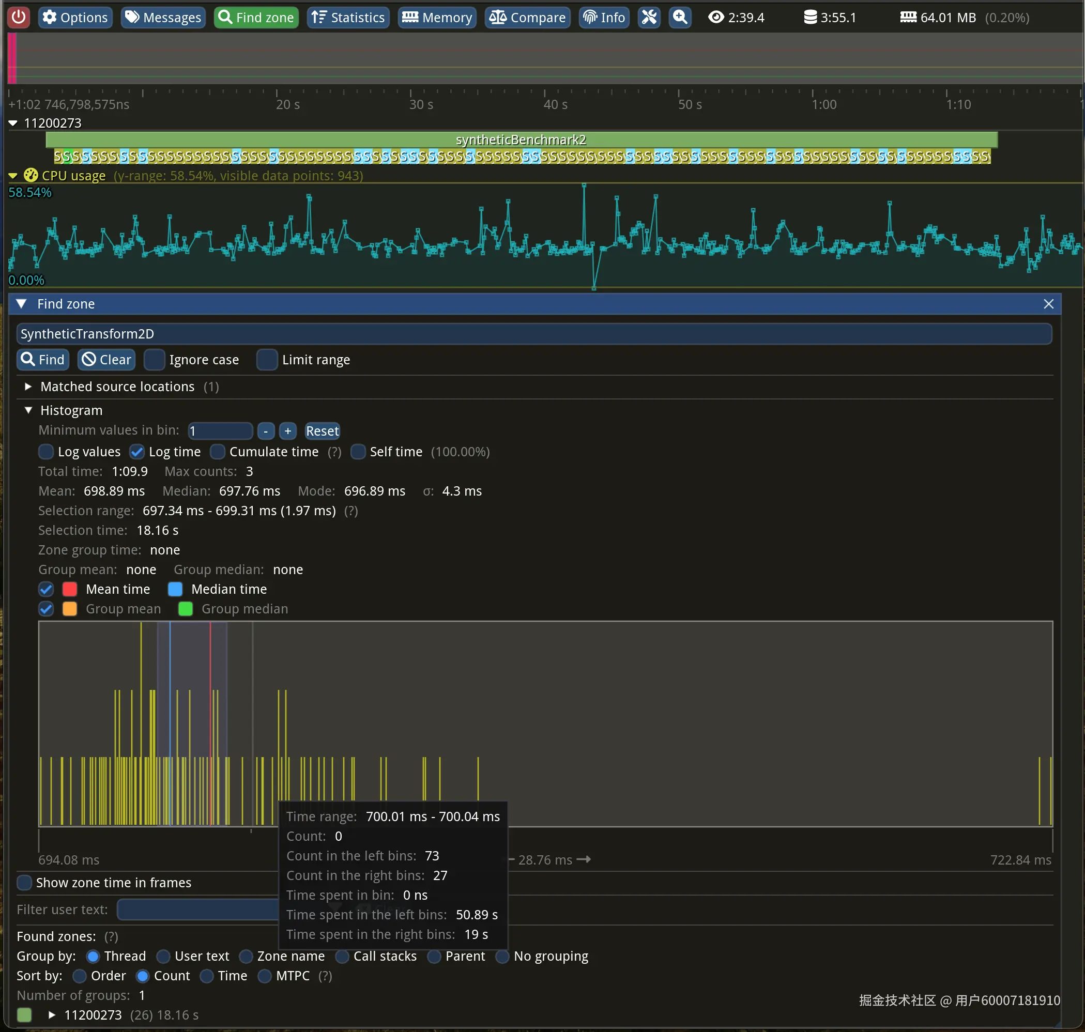Open the Info fingerprint button
This screenshot has width=1085, height=1032.
tap(604, 17)
